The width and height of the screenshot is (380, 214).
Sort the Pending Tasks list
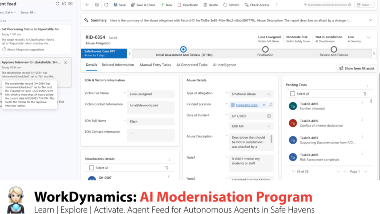(365, 94)
